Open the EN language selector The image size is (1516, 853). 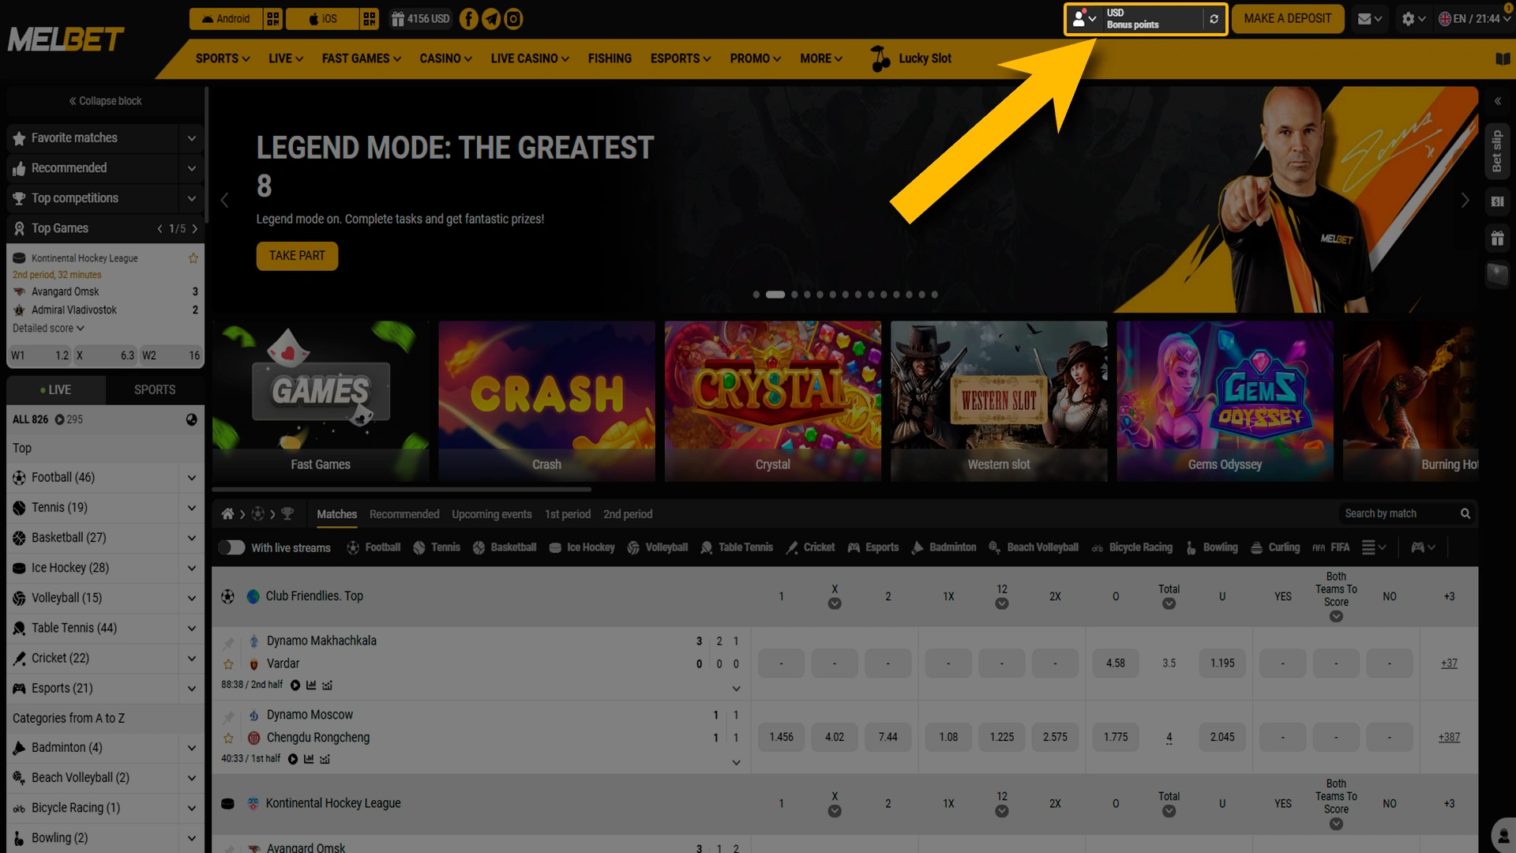click(x=1473, y=19)
